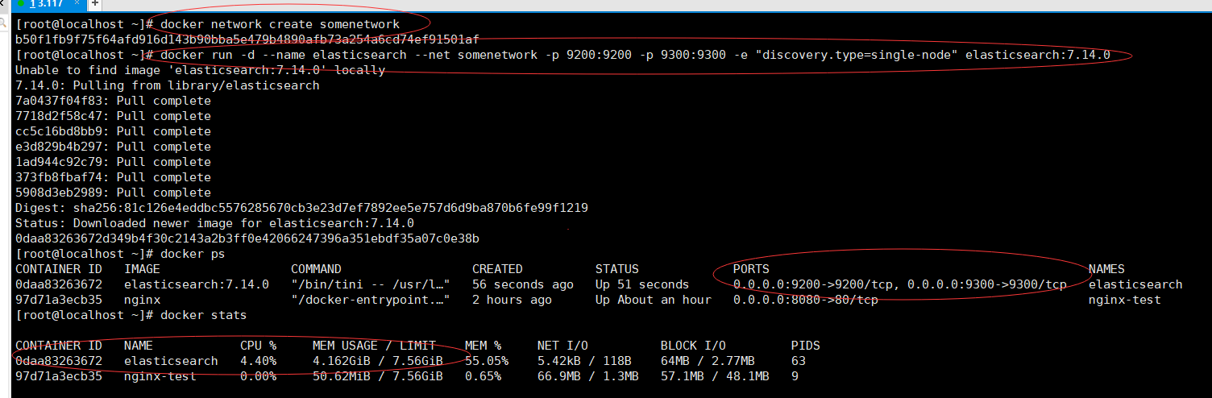1212x398 pixels.
Task: Click the '1ad944c92c79: Pull complete' line
Action: click(x=113, y=162)
